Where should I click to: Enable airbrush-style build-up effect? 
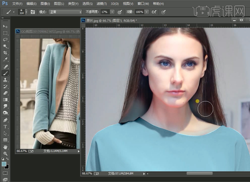tap(154, 12)
